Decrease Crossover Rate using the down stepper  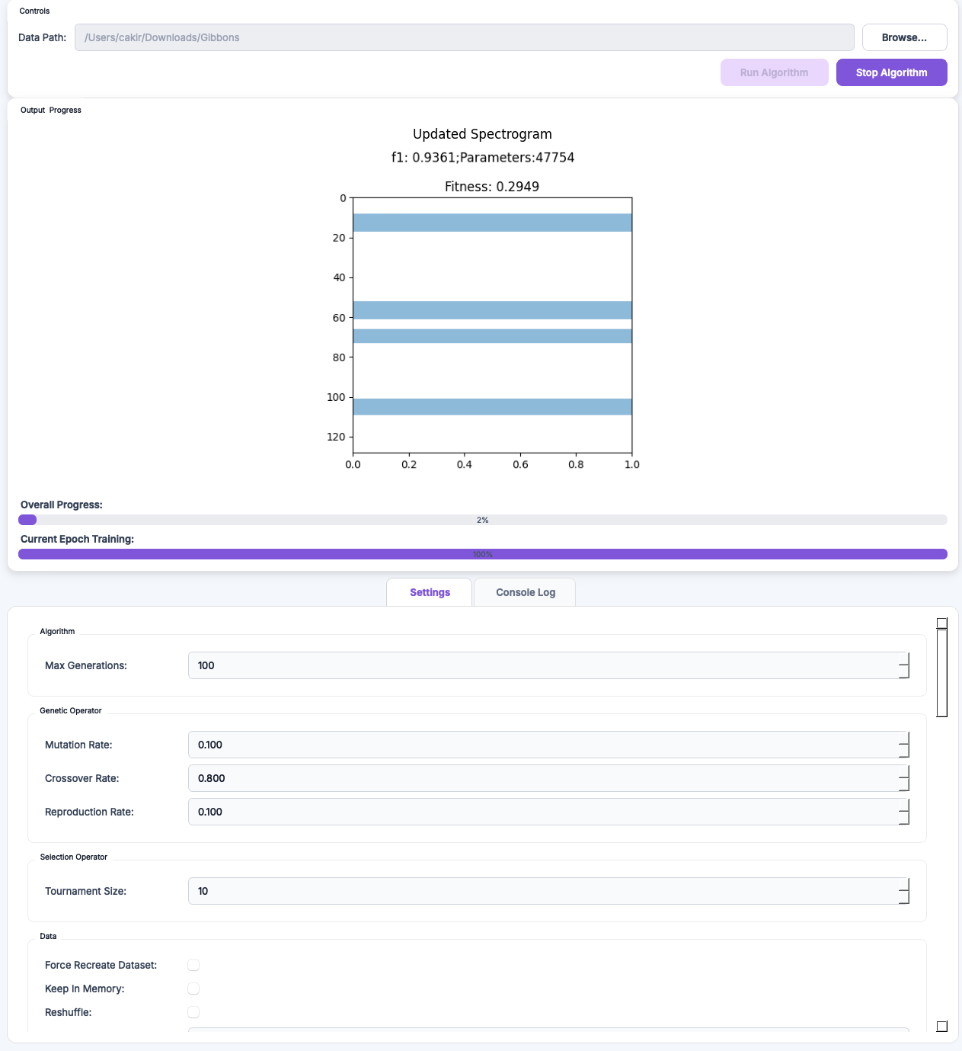[x=904, y=785]
